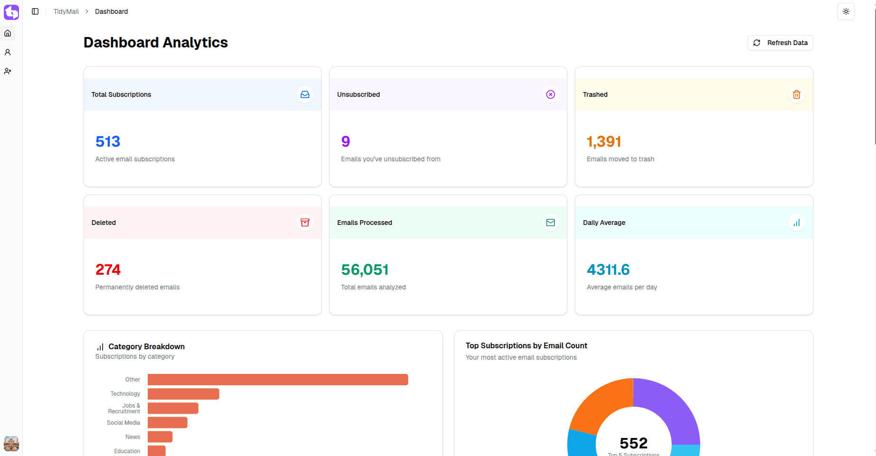Click the Dashboard Analytics heading
This screenshot has height=456, width=876.
click(x=155, y=42)
